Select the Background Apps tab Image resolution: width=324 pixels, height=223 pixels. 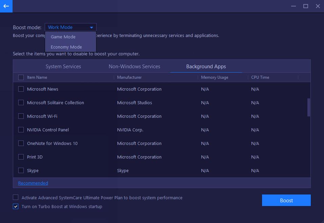click(x=206, y=67)
